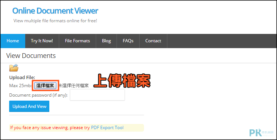Click the Upload File: label

pyautogui.click(x=22, y=78)
